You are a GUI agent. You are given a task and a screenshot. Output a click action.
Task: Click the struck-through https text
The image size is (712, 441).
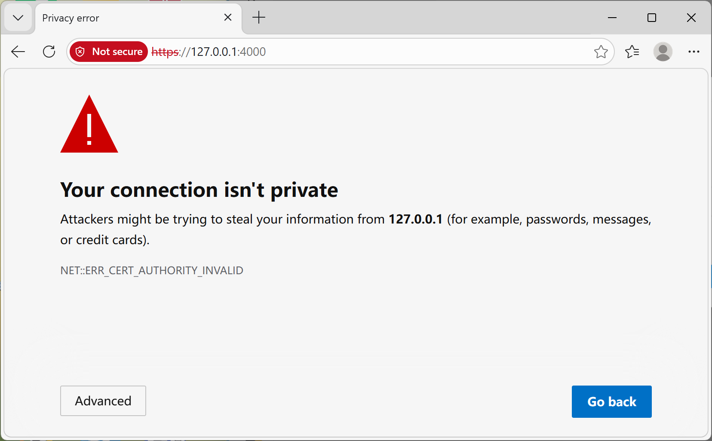coord(165,52)
